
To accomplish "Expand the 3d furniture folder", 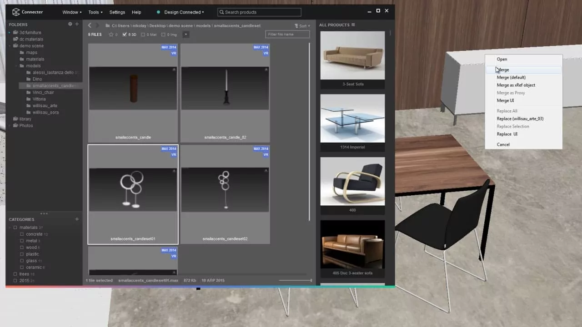I will (x=10, y=33).
